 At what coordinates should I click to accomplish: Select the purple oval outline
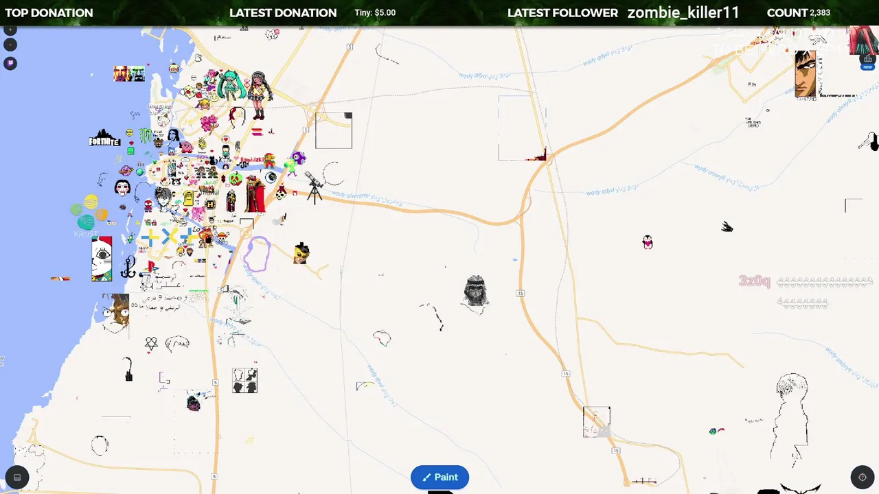[257, 254]
